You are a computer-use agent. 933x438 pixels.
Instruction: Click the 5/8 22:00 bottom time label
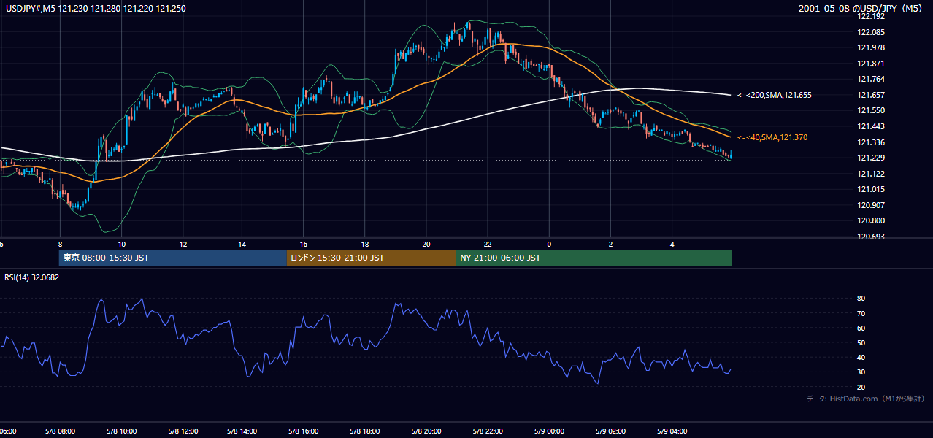(487, 431)
